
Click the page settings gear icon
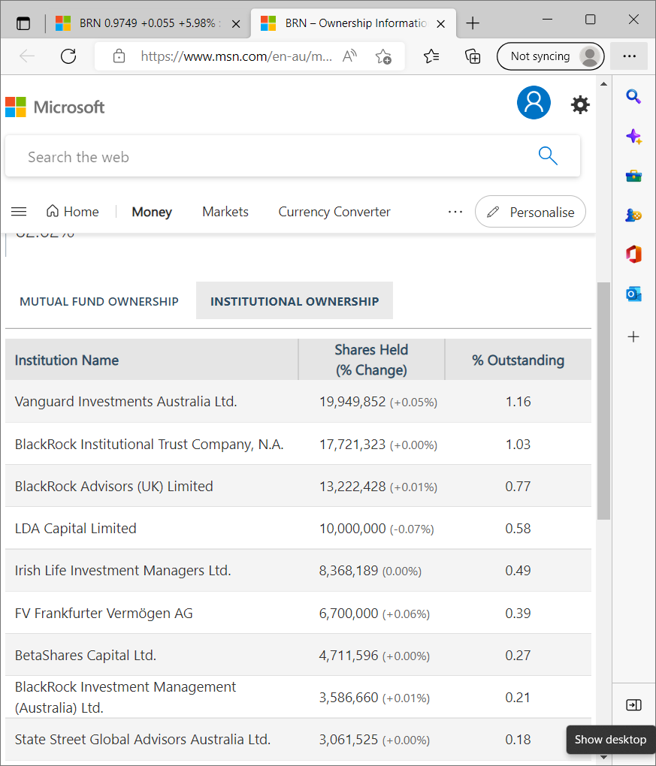coord(580,105)
